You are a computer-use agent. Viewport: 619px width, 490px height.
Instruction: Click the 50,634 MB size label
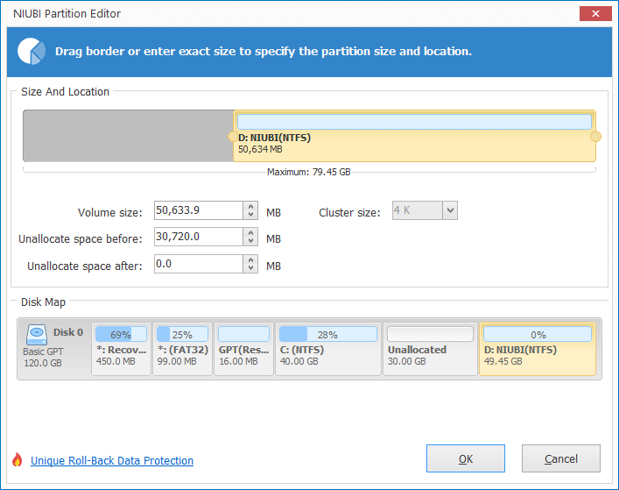(x=260, y=149)
